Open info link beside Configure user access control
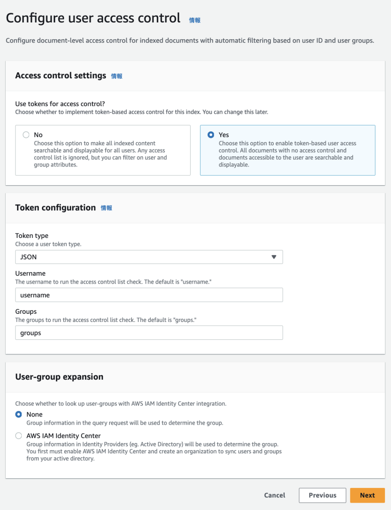This screenshot has width=391, height=510. click(x=194, y=20)
